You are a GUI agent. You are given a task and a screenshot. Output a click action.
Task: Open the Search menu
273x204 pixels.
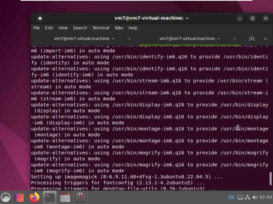click(x=80, y=28)
